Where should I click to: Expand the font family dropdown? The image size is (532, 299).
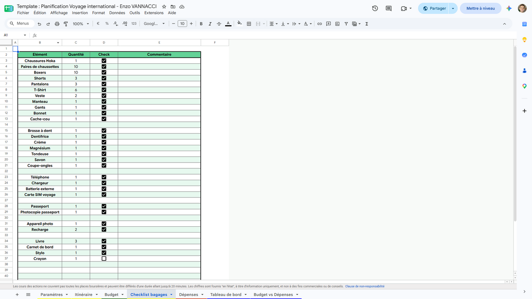[154, 23]
